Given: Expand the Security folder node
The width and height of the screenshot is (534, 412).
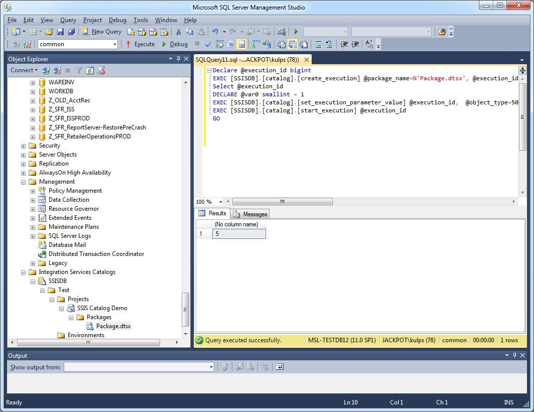Looking at the screenshot, I should (23, 146).
